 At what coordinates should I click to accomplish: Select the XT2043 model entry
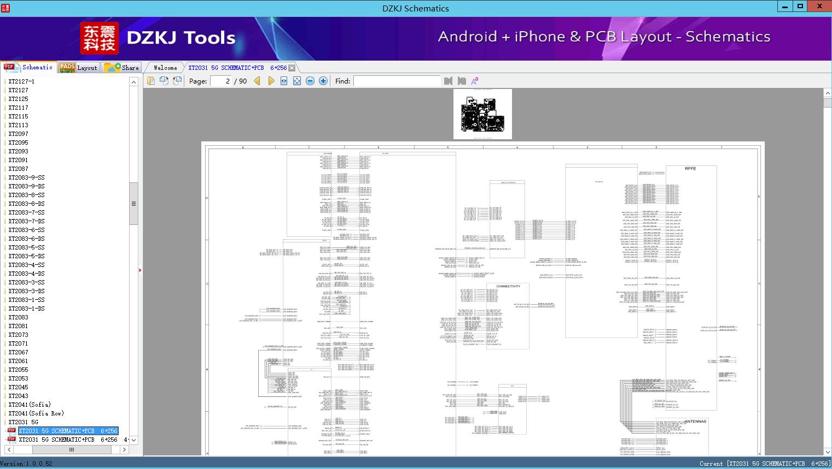[18, 396]
